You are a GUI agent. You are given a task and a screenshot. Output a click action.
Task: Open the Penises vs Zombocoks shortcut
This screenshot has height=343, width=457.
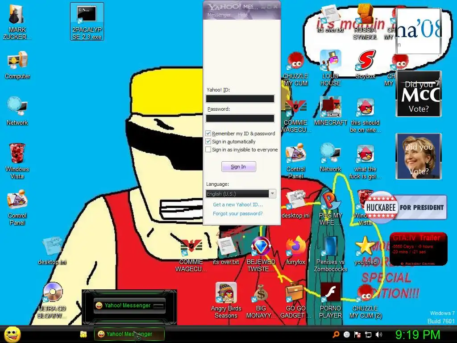coord(330,254)
